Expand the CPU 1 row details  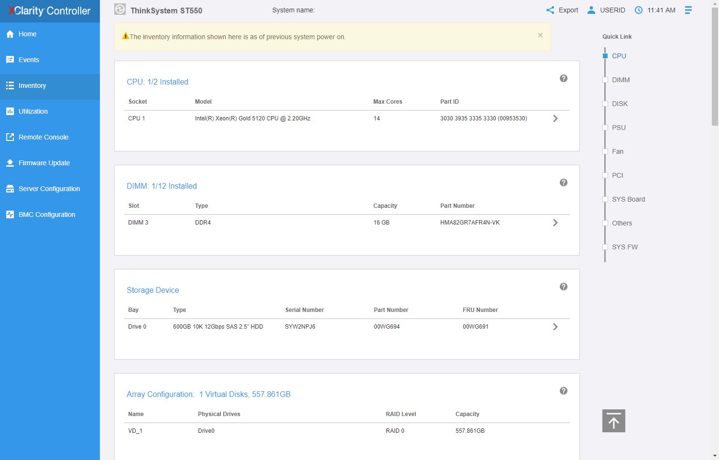(555, 118)
